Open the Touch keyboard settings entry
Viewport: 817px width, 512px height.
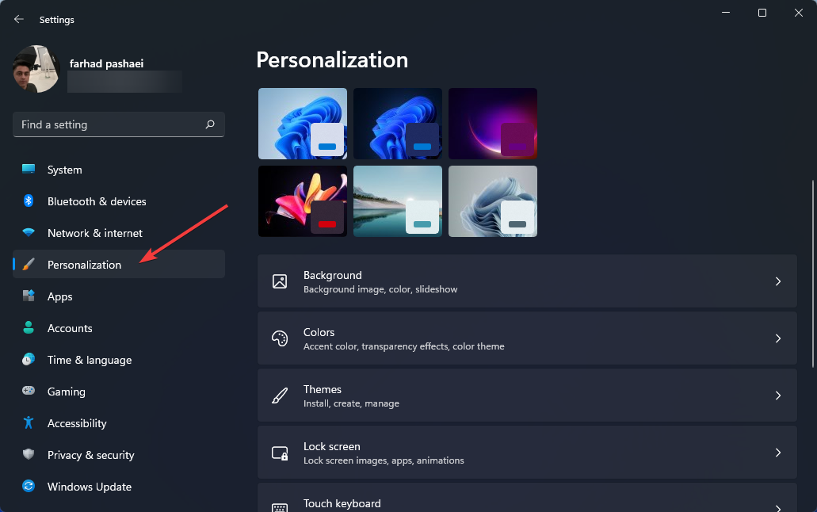527,501
